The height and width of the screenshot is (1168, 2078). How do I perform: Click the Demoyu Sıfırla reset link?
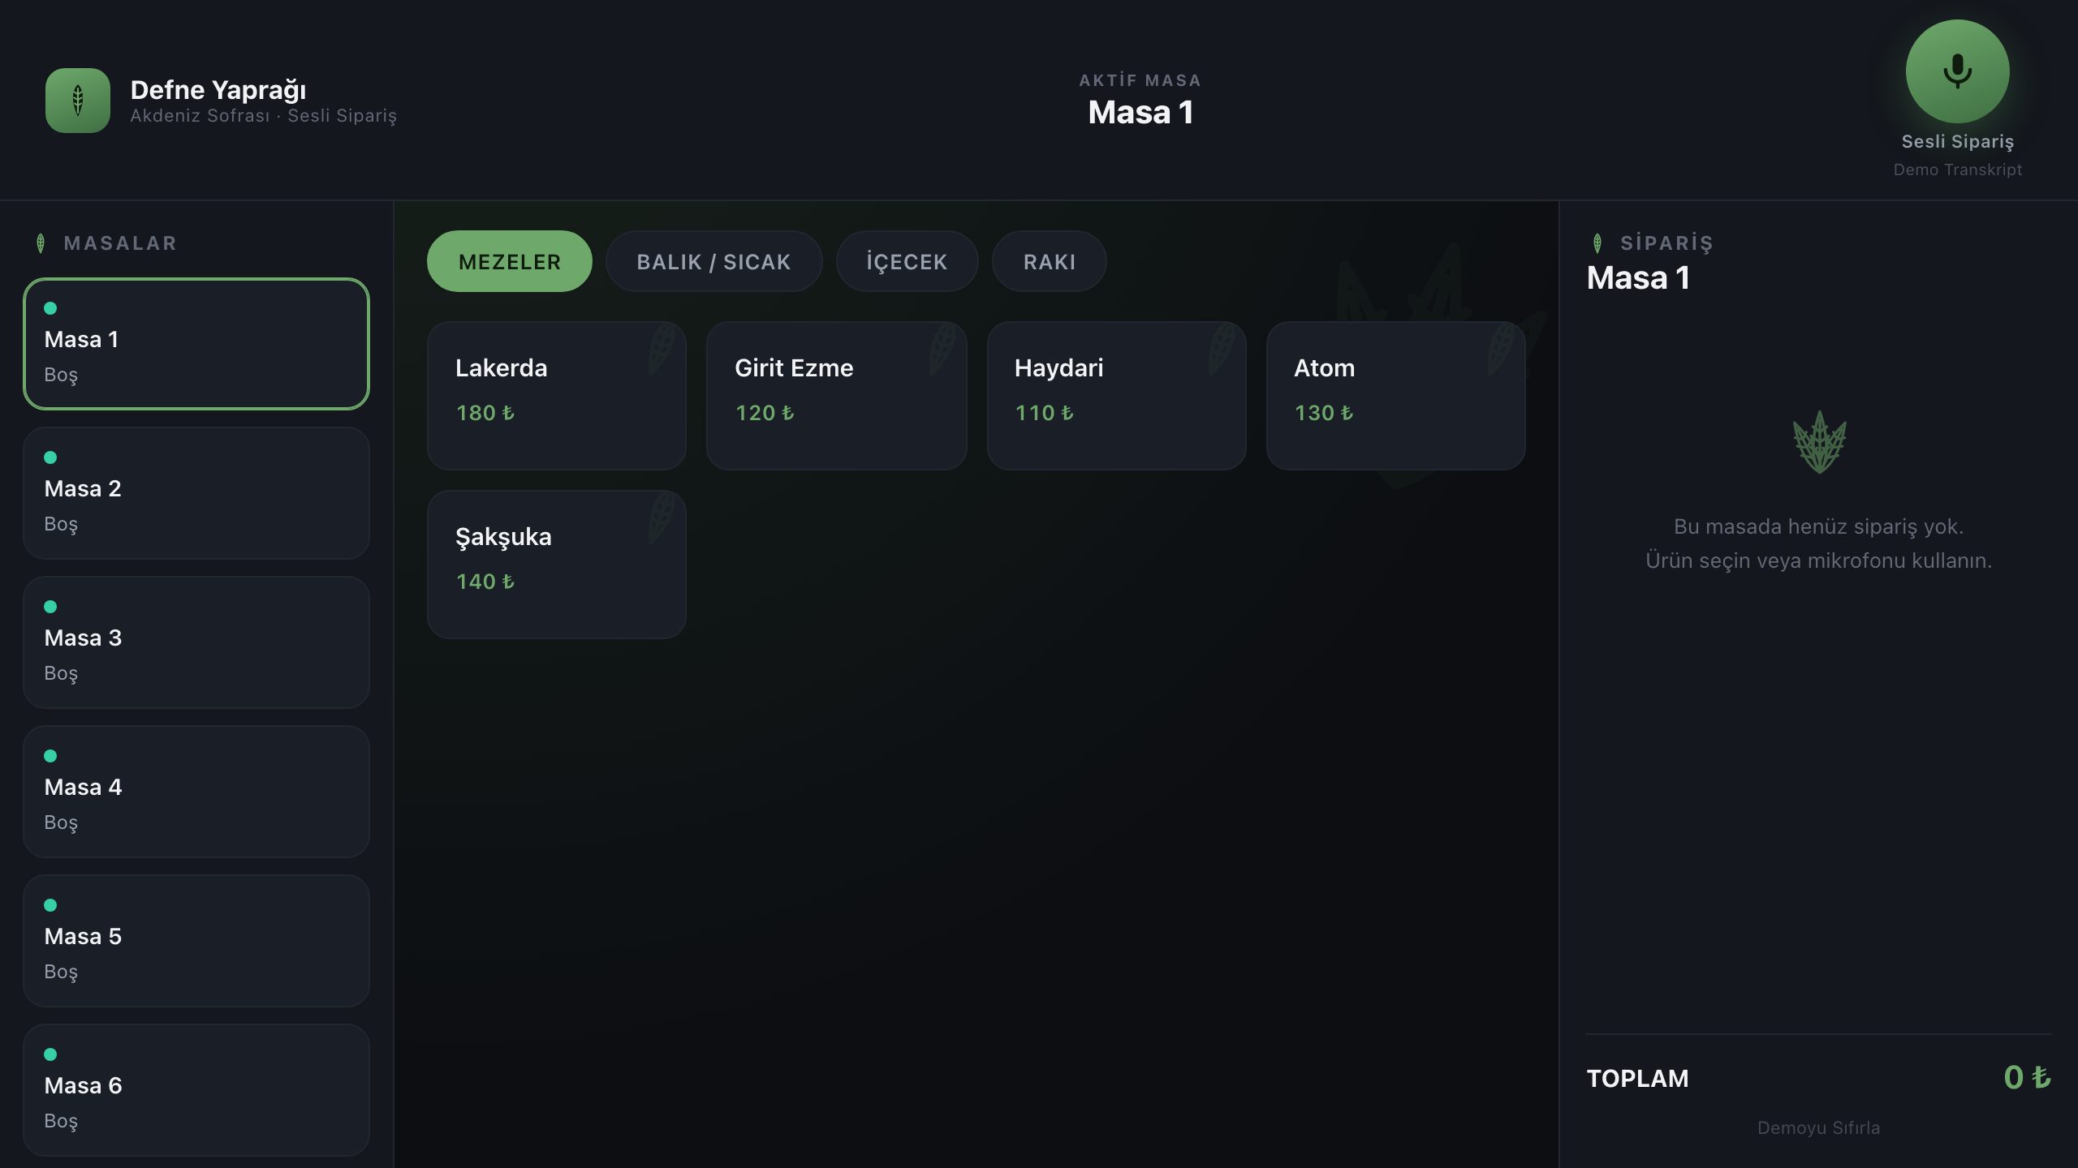(x=1818, y=1127)
